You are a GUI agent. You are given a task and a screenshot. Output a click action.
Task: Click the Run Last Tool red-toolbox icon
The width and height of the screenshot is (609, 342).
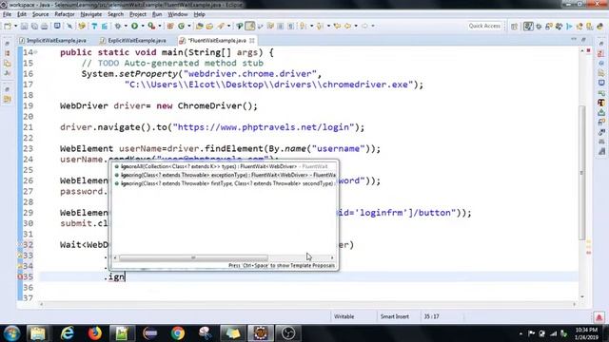(x=151, y=26)
